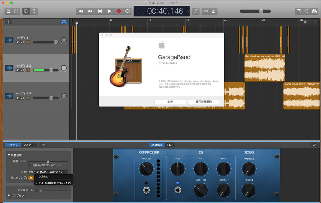This screenshot has height=203, width=321.
Task: Switch to the マスター tab
Action: [29, 145]
